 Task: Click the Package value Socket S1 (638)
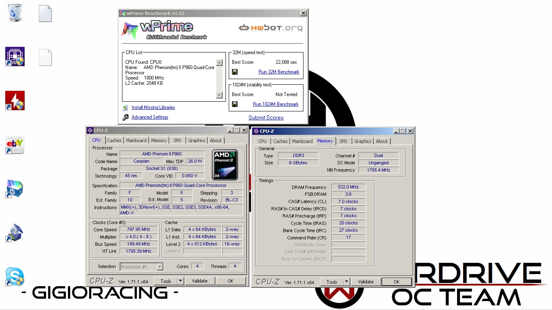tap(162, 168)
